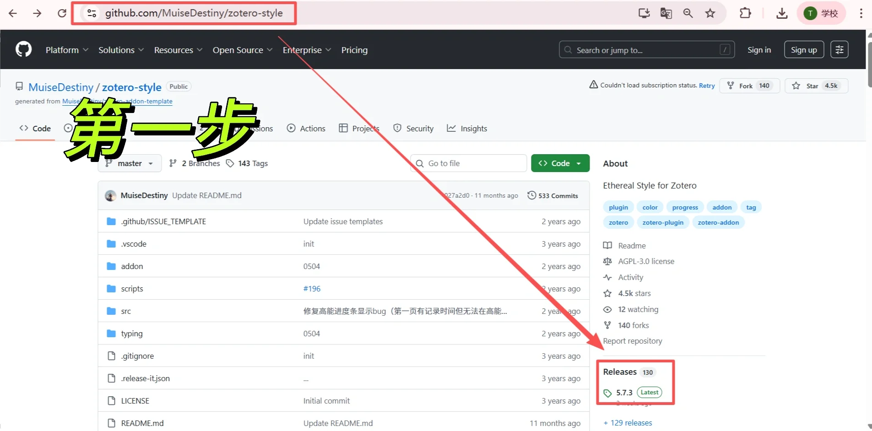872x431 pixels.
Task: Expand the green Code button dropdown arrow
Action: 580,163
